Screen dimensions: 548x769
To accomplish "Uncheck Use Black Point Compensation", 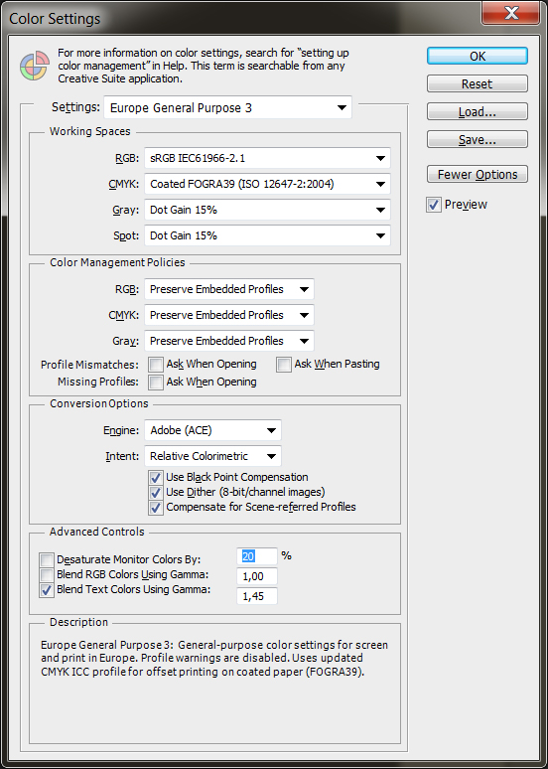I will [156, 477].
